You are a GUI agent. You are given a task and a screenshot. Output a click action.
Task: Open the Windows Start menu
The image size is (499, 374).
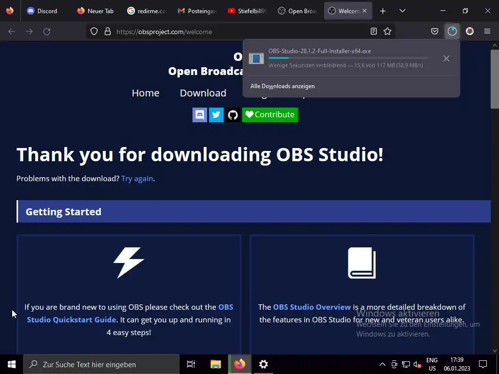[12, 364]
